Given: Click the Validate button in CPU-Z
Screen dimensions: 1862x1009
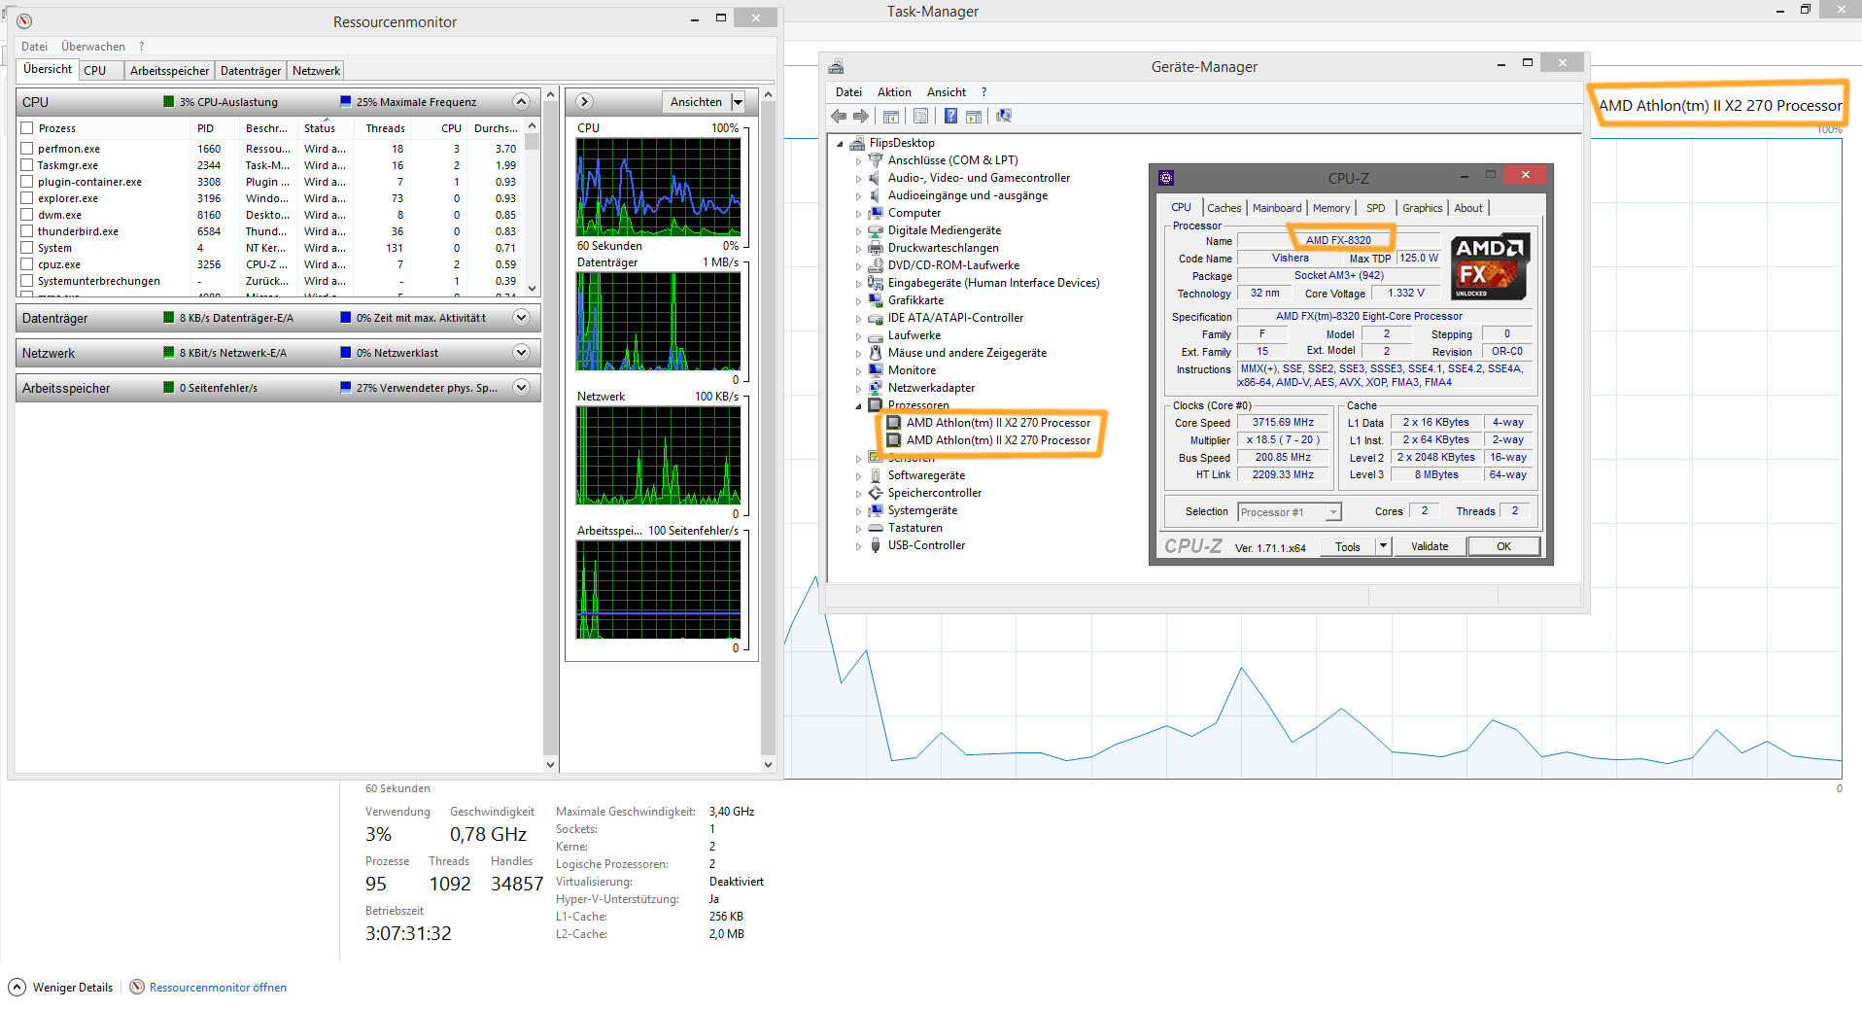Looking at the screenshot, I should 1430,546.
